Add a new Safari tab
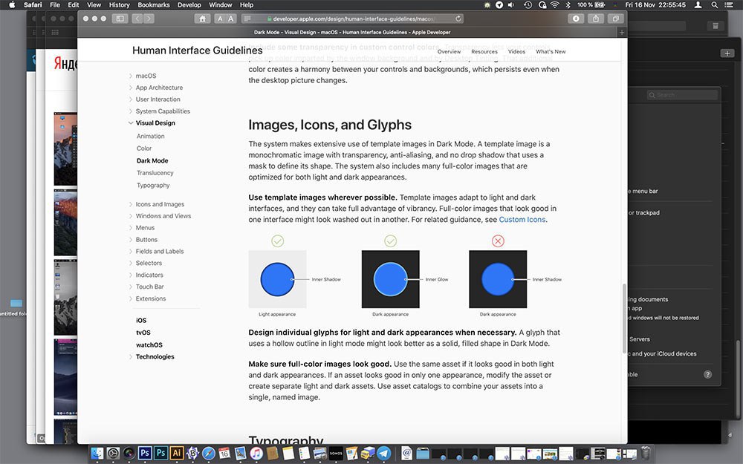743x464 pixels. (x=622, y=32)
